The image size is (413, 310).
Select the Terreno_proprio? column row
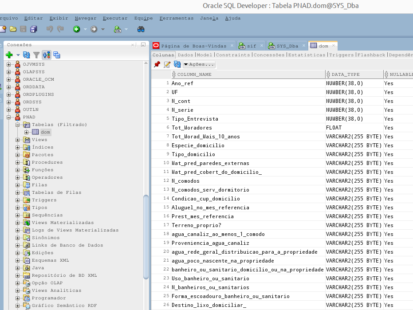coord(282,225)
